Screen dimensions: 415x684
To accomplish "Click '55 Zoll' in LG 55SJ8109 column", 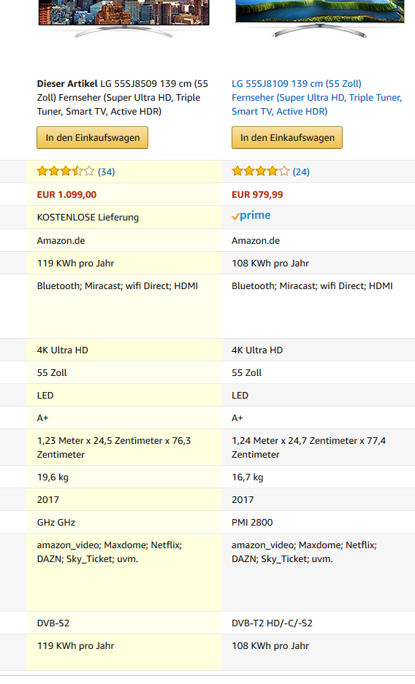I will 246,372.
